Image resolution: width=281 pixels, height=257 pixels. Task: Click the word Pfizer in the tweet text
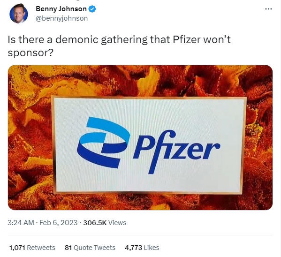(x=187, y=39)
